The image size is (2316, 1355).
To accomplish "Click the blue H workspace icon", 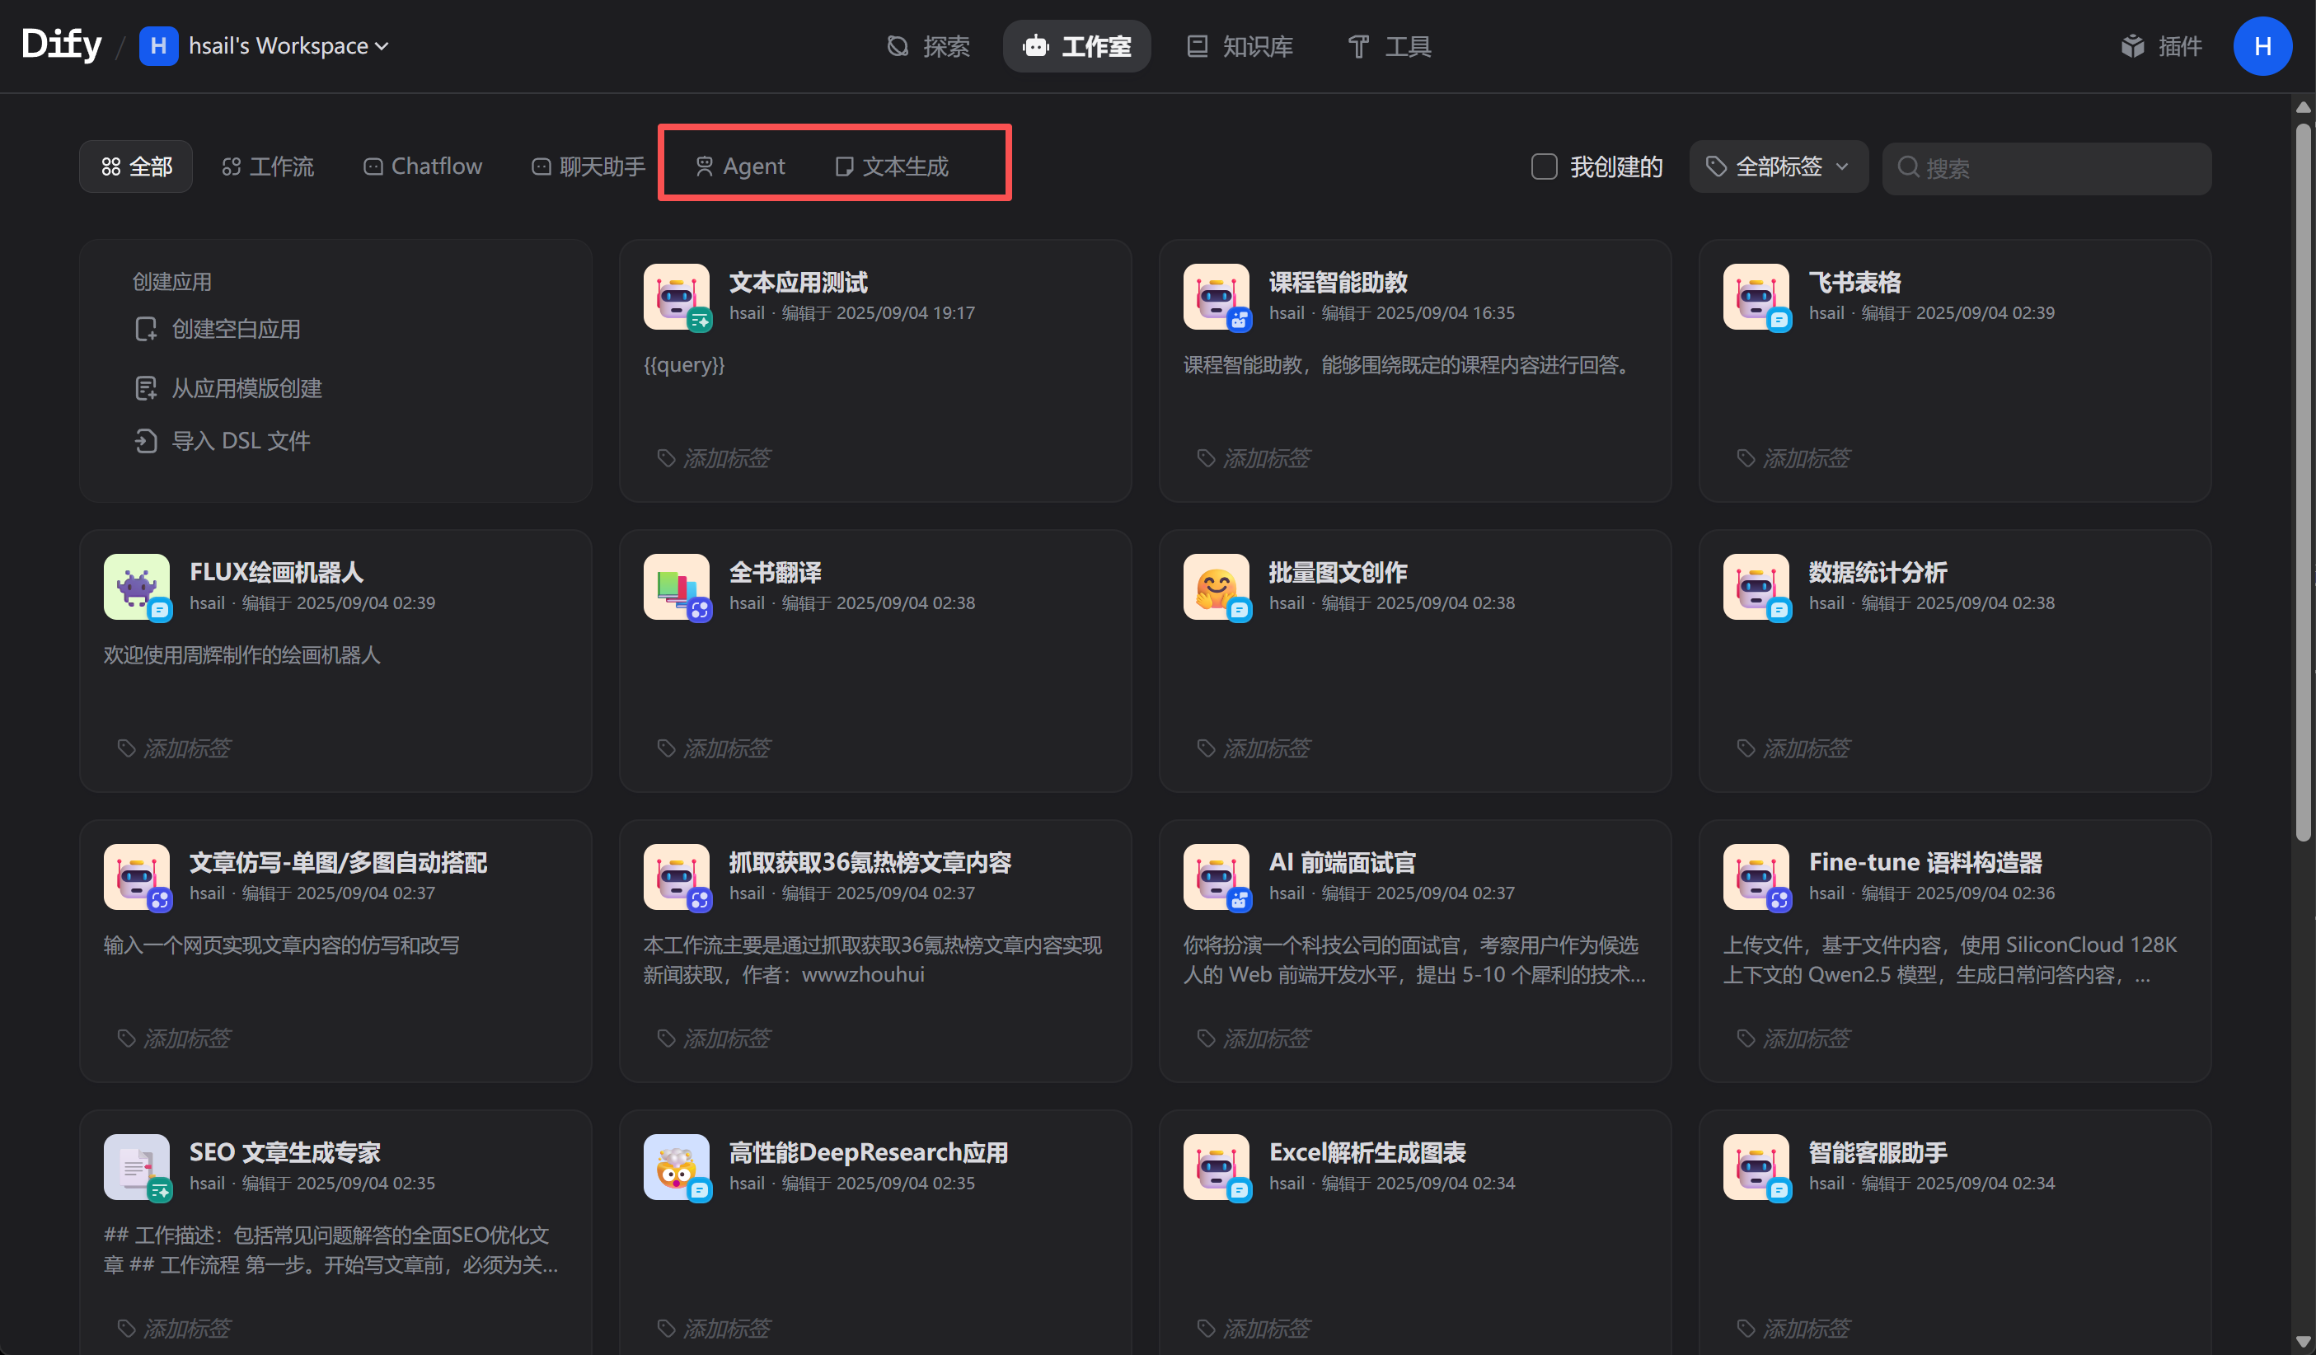I will (x=158, y=45).
